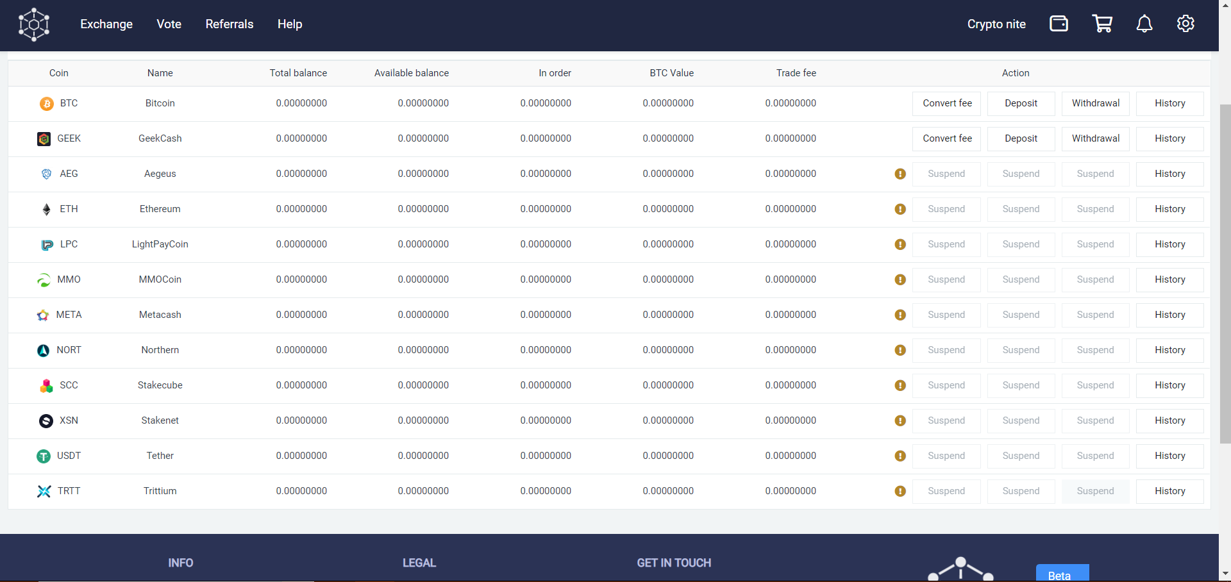This screenshot has height=582, width=1231.
Task: Click the Bitcoin coin icon
Action: [x=46, y=104]
